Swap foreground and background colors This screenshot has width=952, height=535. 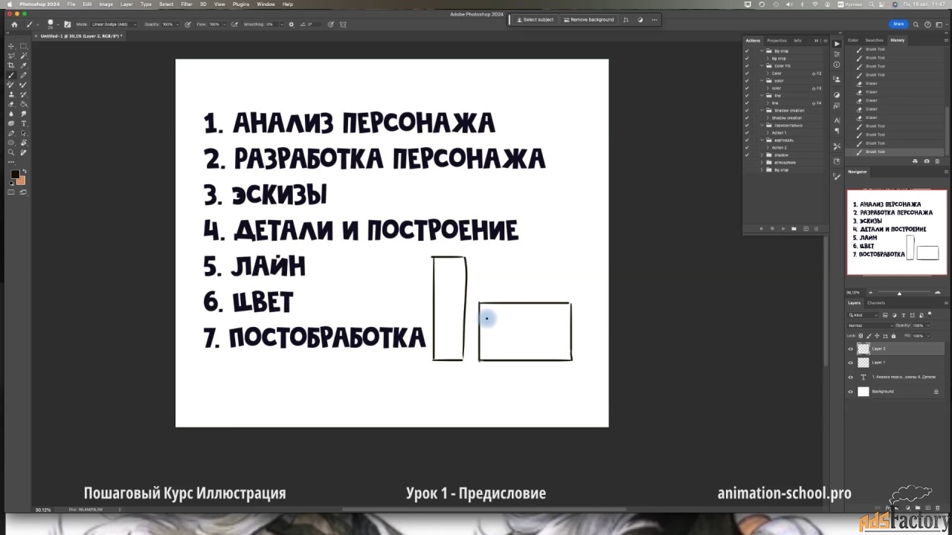tap(25, 171)
